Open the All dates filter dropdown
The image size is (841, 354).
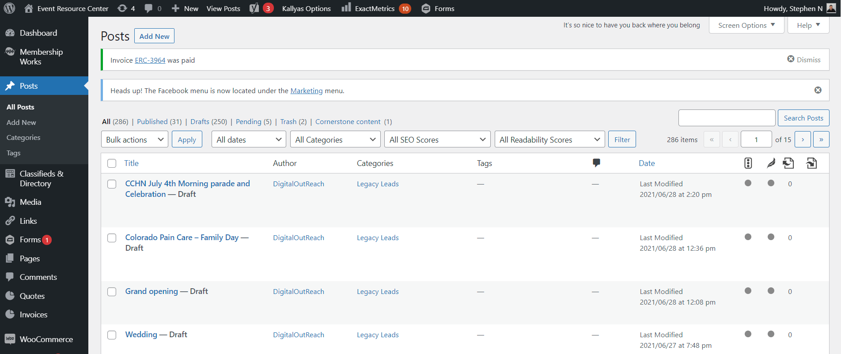[x=249, y=139]
